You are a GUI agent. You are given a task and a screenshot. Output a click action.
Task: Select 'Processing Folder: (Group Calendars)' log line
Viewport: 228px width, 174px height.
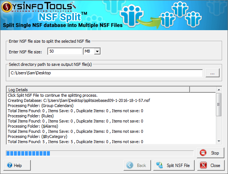pos(41,106)
